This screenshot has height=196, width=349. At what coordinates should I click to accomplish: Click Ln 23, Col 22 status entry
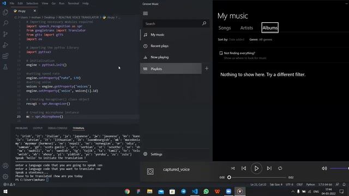[x=258, y=185]
